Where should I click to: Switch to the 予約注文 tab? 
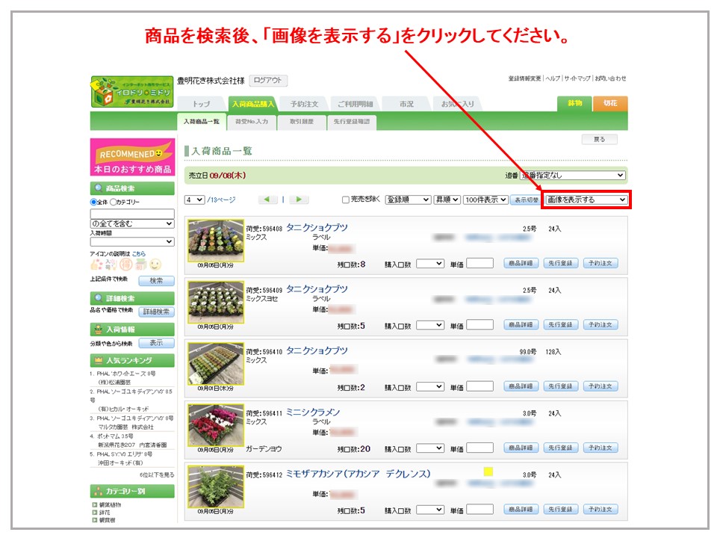pyautogui.click(x=304, y=104)
